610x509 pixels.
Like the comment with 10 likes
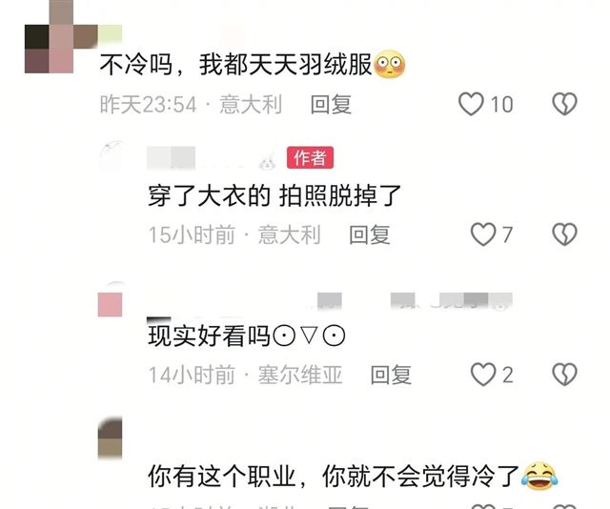pyautogui.click(x=471, y=104)
